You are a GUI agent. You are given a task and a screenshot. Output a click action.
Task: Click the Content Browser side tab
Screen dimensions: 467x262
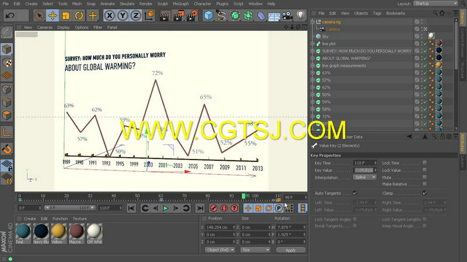[x=462, y=43]
